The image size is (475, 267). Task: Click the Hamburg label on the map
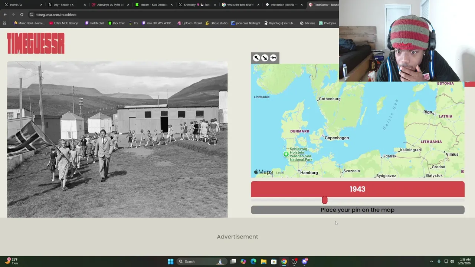(x=309, y=173)
